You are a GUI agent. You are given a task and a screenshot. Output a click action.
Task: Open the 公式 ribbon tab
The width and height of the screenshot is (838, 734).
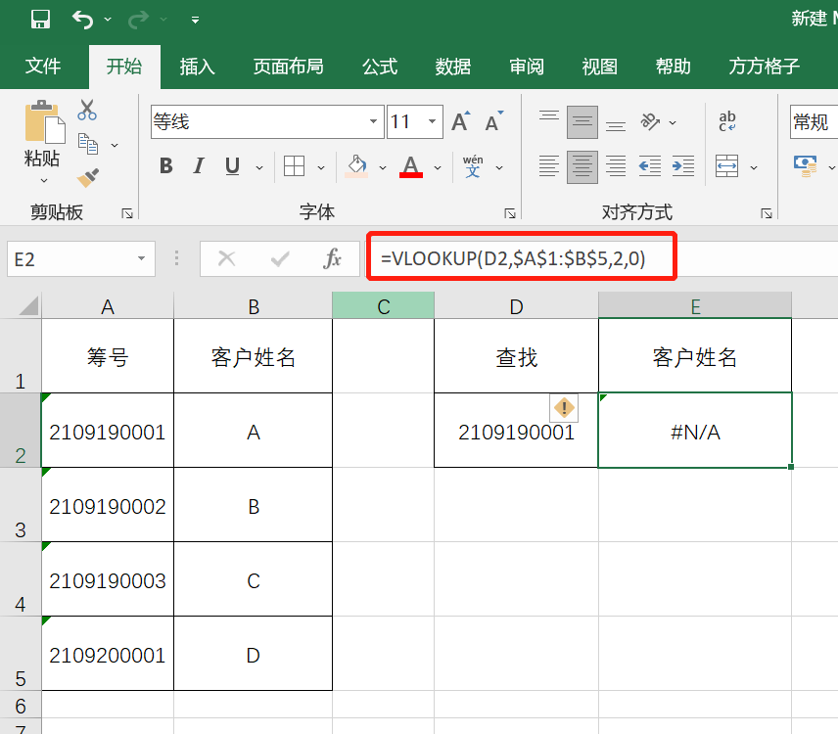[x=379, y=67]
